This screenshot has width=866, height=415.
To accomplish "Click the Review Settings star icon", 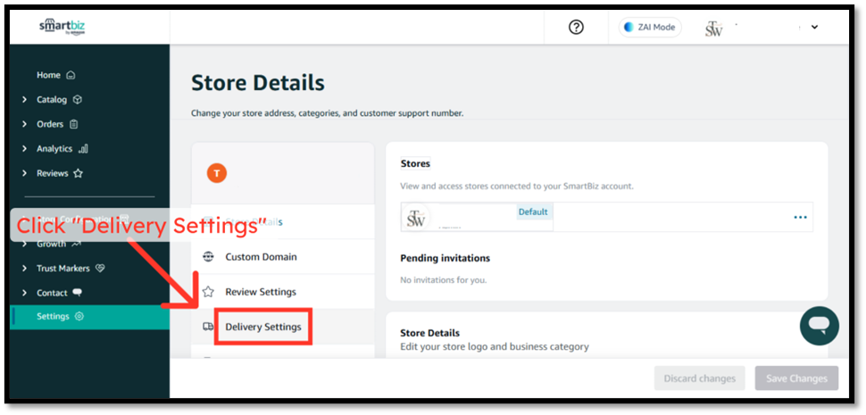I will [208, 292].
